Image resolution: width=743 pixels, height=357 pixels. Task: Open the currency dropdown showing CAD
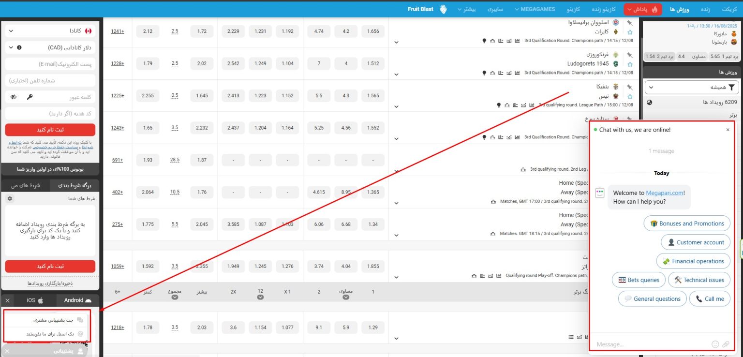click(x=50, y=47)
